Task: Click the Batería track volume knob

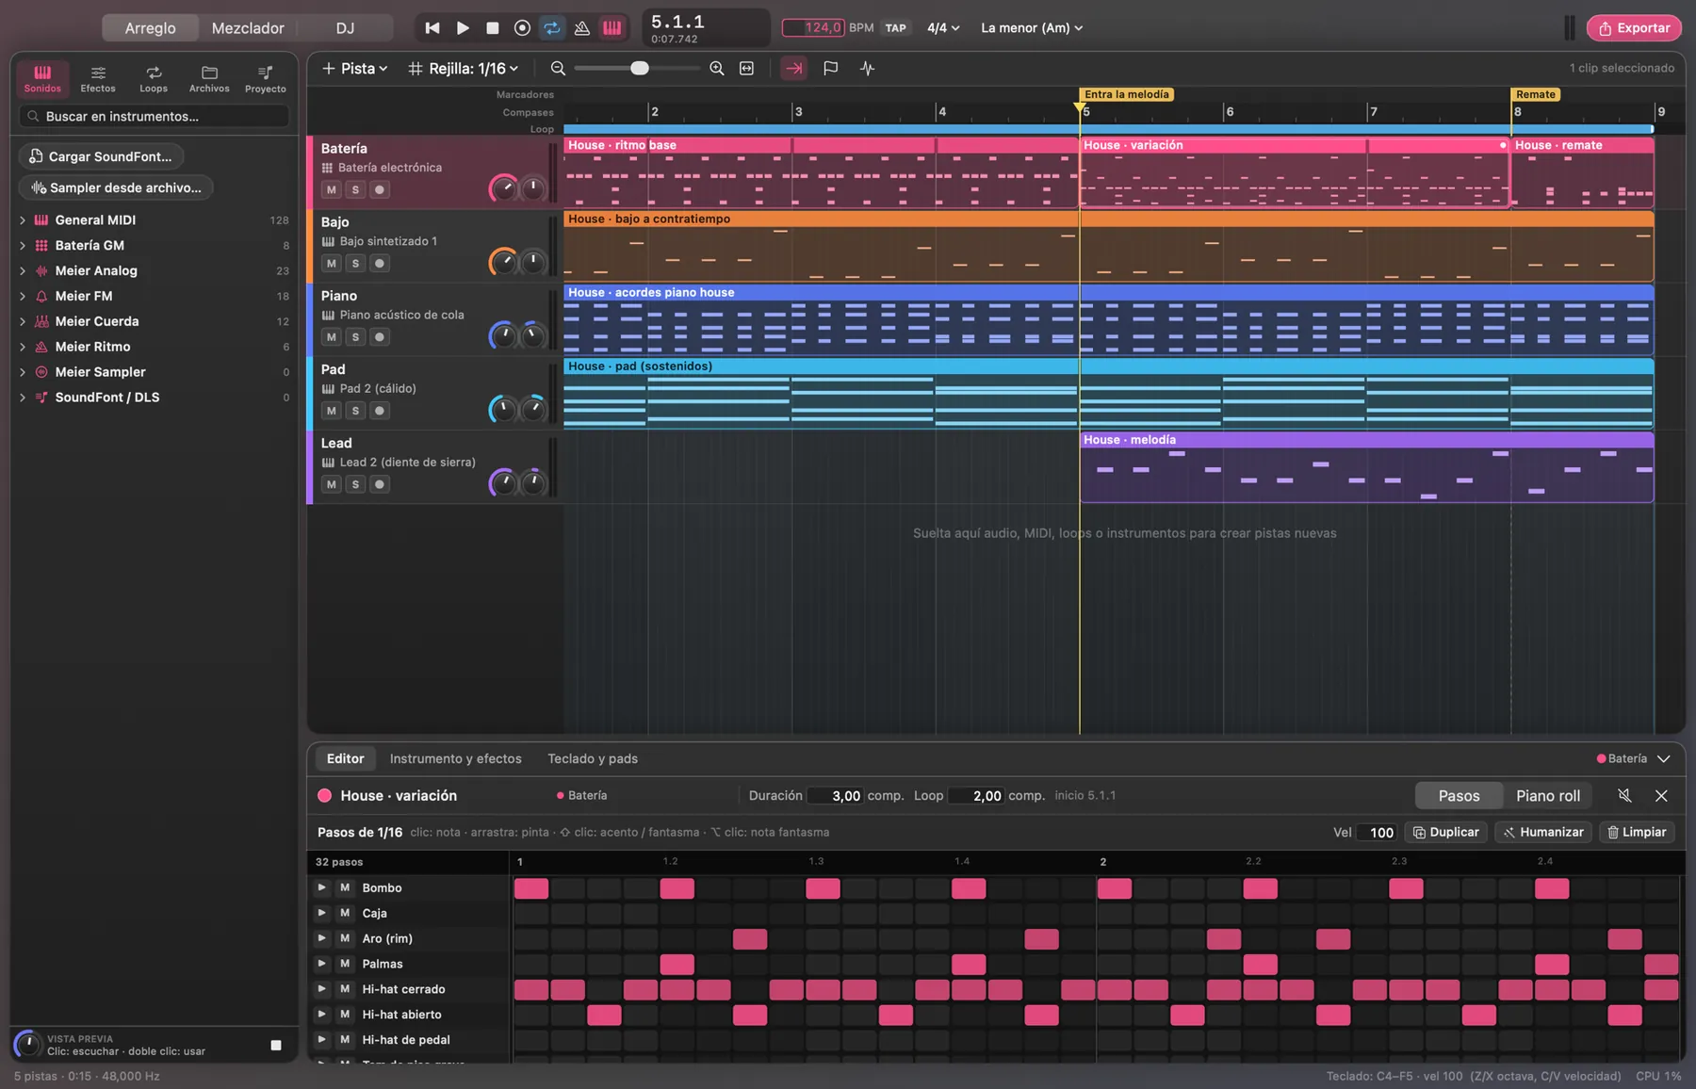Action: click(504, 188)
